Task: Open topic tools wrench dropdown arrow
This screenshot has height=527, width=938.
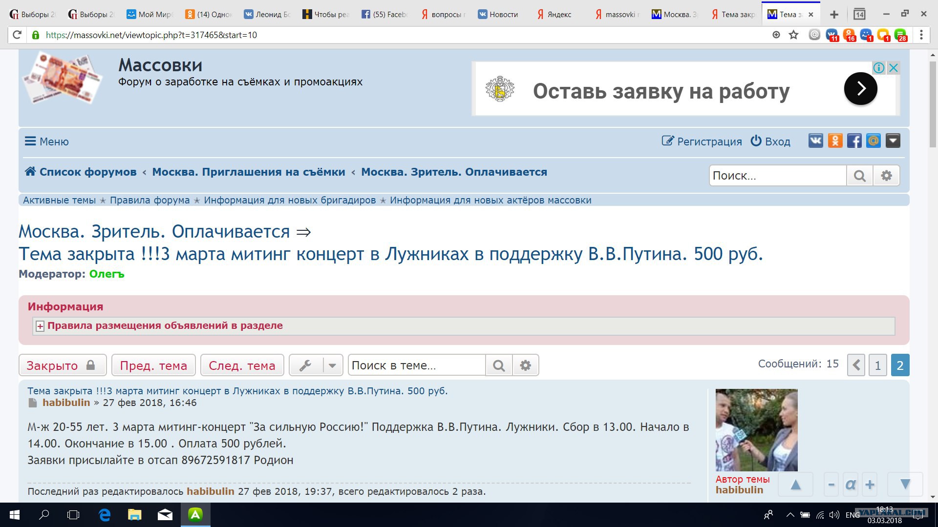Action: pyautogui.click(x=332, y=365)
